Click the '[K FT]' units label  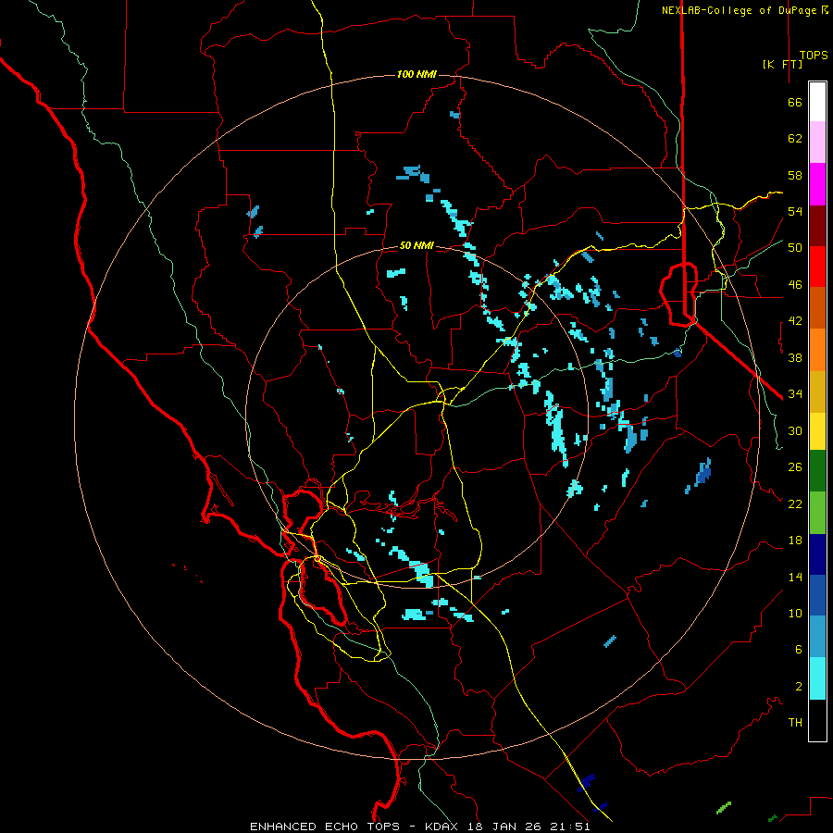tap(782, 64)
